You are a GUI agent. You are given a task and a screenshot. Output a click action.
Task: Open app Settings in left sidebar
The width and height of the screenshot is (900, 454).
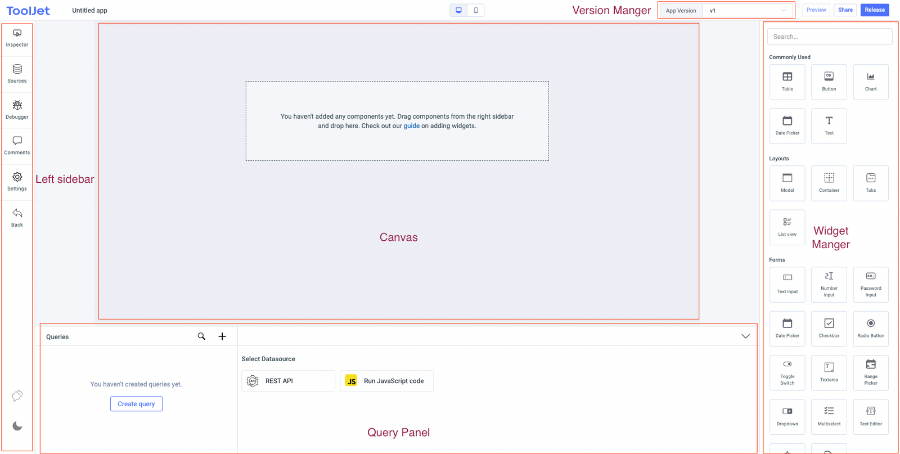click(17, 182)
